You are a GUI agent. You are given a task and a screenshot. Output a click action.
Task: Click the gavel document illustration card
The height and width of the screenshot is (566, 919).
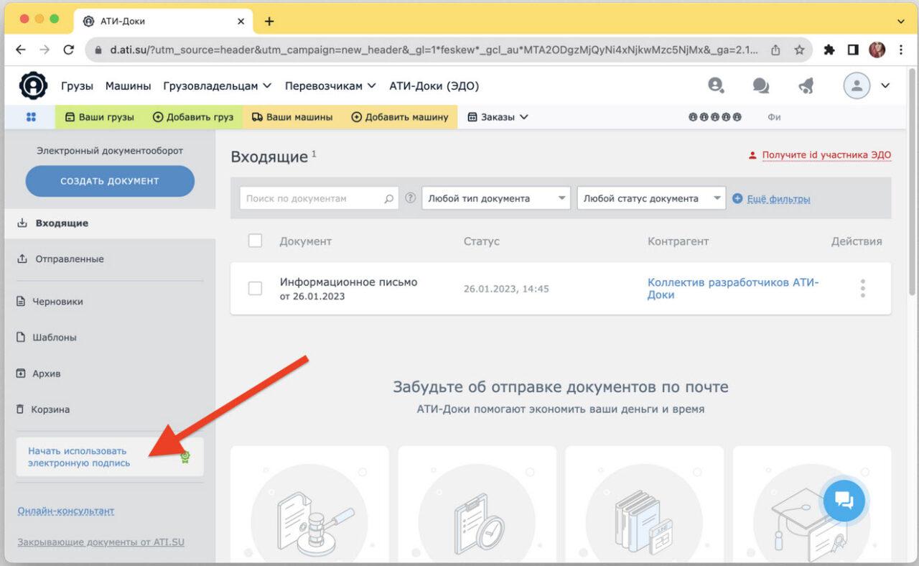point(309,504)
